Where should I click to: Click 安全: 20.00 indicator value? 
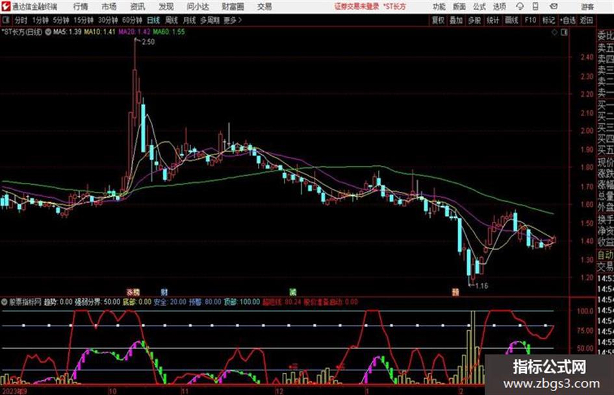pyautogui.click(x=170, y=302)
